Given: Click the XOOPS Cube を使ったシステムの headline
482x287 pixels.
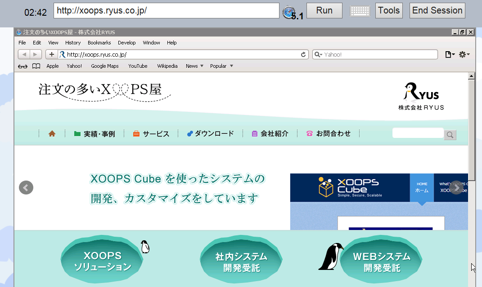Looking at the screenshot, I should click(177, 179).
